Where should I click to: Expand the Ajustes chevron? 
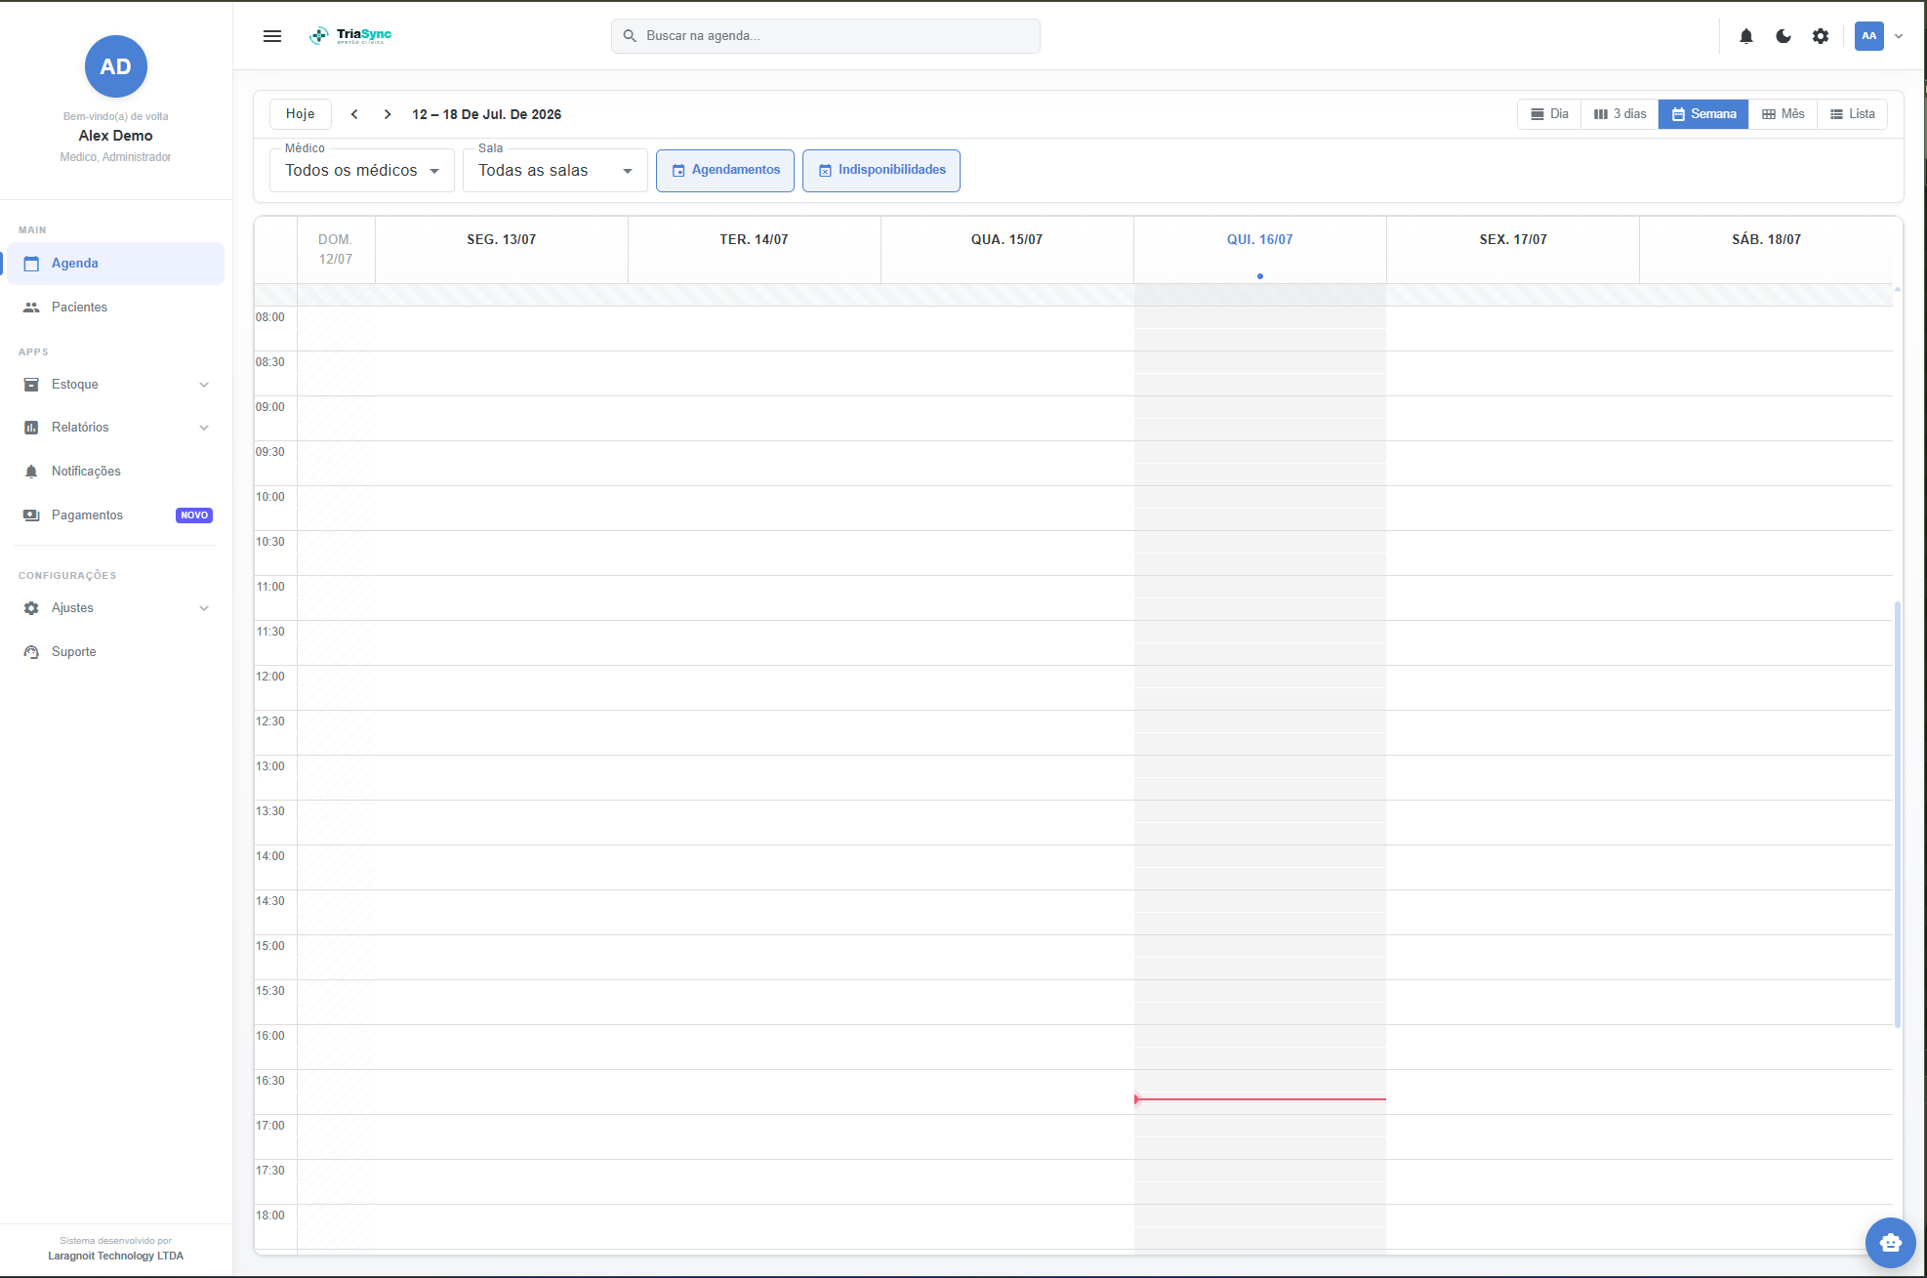(x=204, y=608)
